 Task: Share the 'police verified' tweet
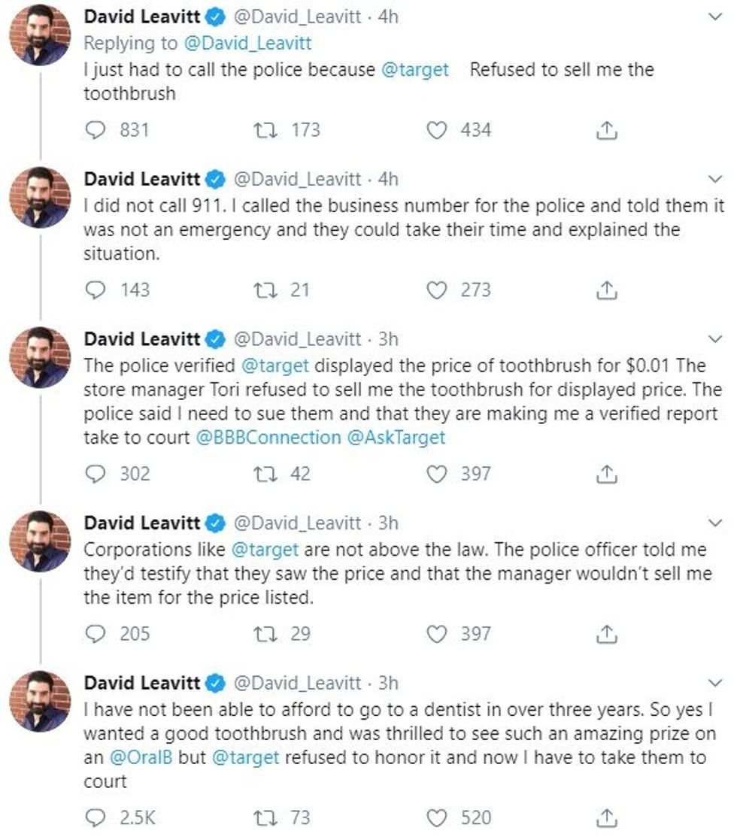[x=606, y=475]
